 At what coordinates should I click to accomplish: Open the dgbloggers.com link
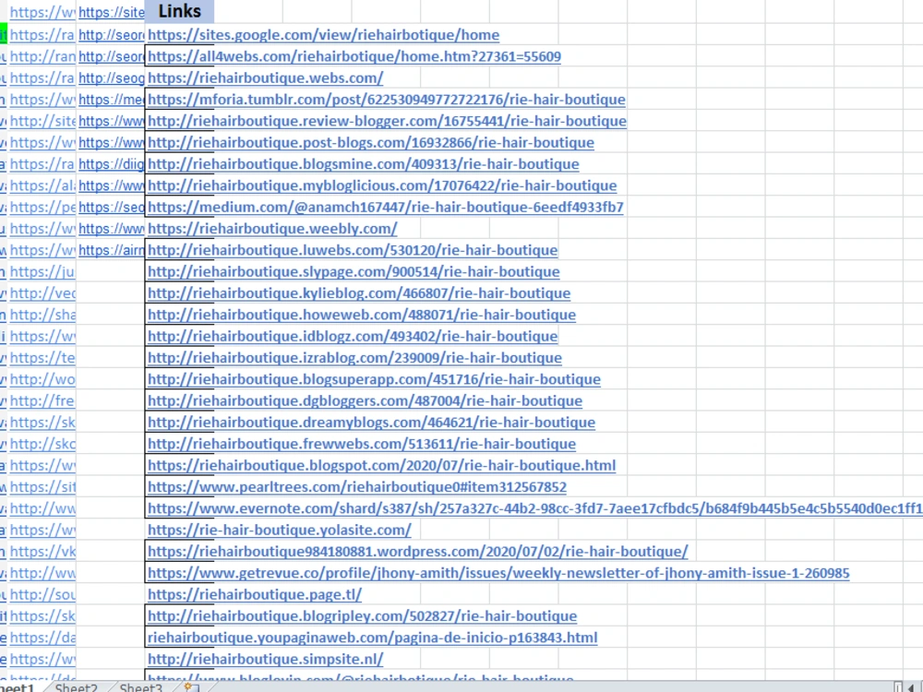pos(365,400)
